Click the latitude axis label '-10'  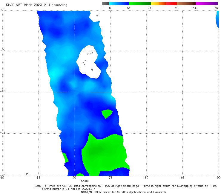coord(3,91)
